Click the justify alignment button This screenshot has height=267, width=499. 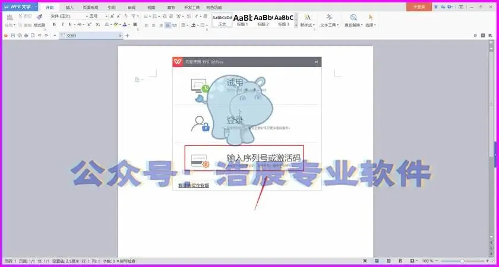pos(168,25)
